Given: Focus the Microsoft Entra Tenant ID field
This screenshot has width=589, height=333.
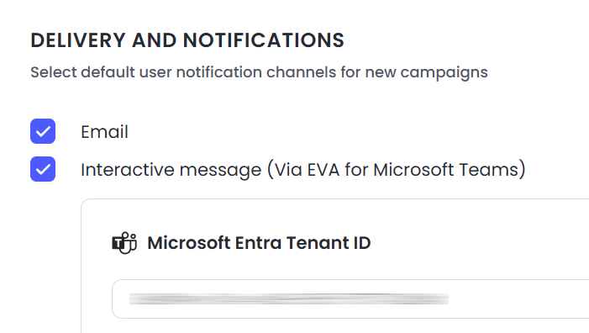Looking at the screenshot, I should pyautogui.click(x=350, y=299).
